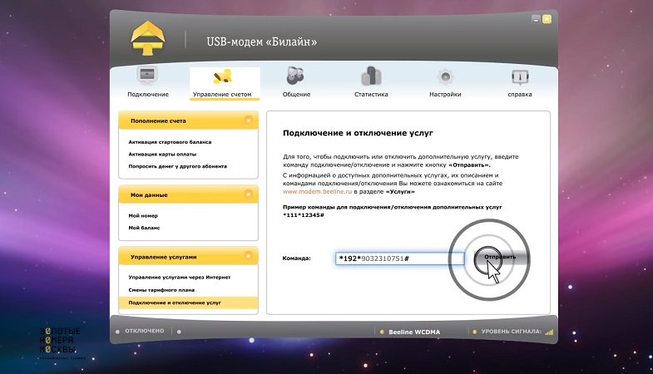Screen dimensions: 653x374
Task: Click the Мои данные header
Action: [188, 194]
